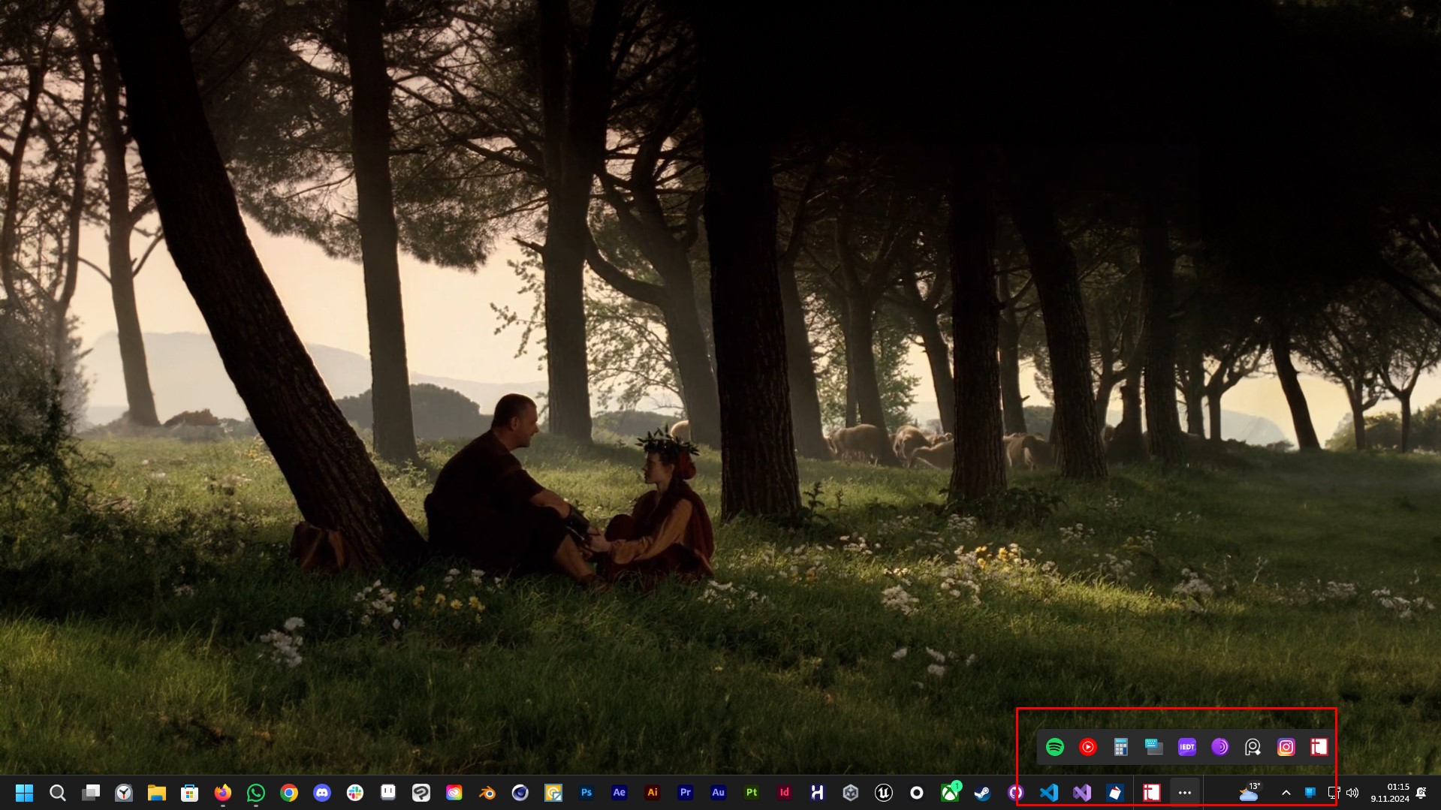Screen dimensions: 1441x810
Task: Open red 'it' icon in overflow flyout
Action: click(x=1319, y=747)
